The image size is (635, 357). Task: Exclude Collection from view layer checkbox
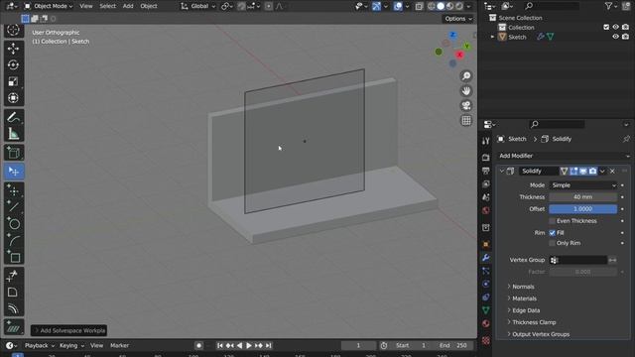click(x=606, y=27)
